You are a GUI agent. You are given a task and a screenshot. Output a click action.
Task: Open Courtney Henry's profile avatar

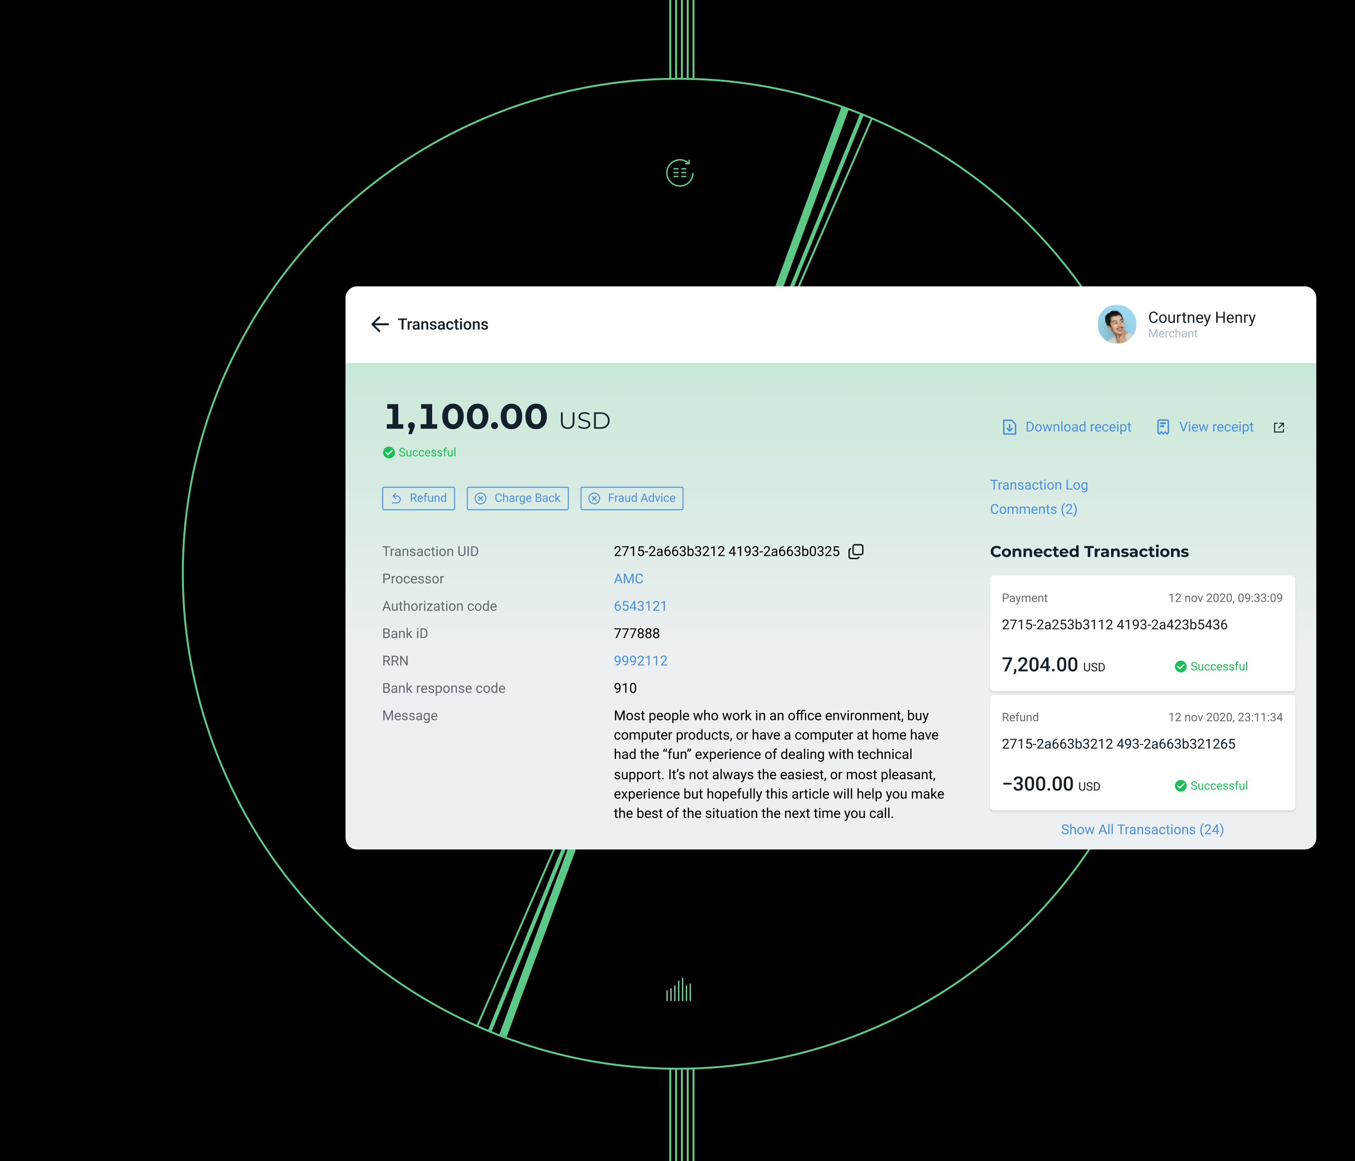pyautogui.click(x=1116, y=324)
